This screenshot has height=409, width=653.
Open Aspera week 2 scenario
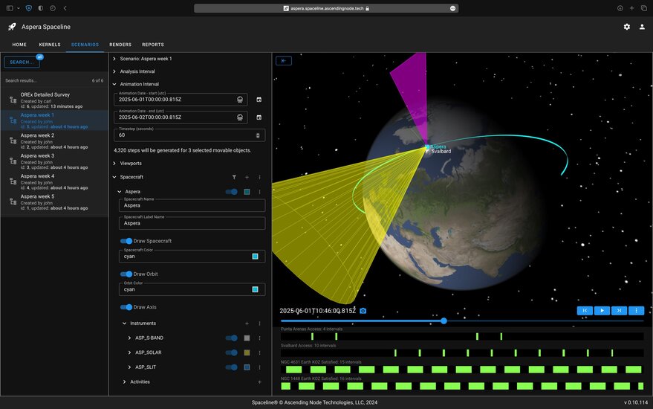click(x=54, y=141)
